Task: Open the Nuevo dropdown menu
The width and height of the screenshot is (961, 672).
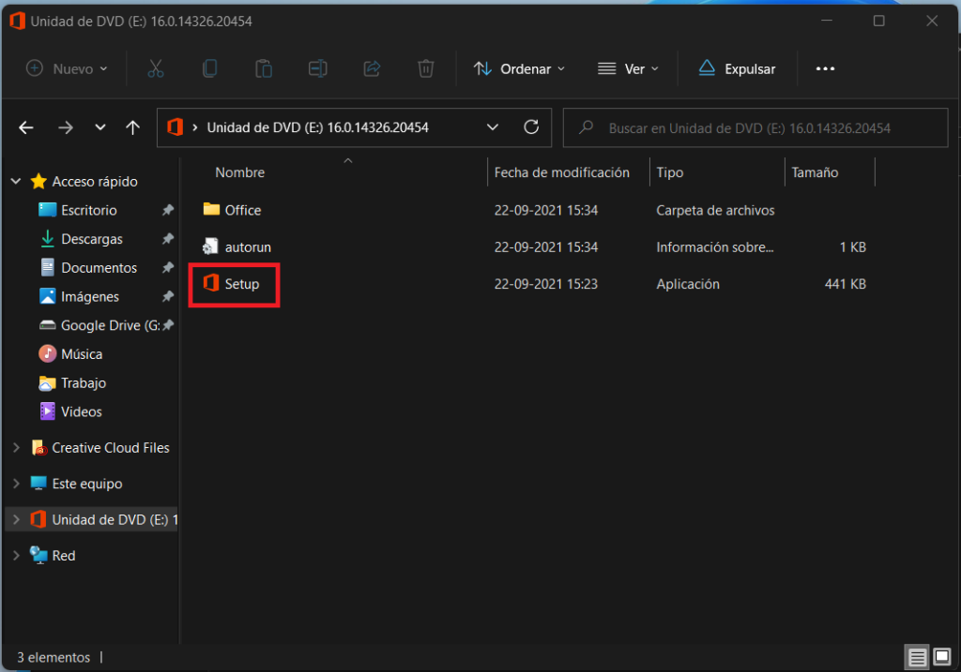Action: 68,68
